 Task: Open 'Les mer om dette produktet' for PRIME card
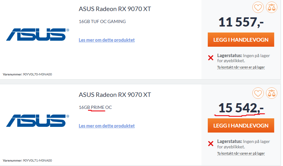pos(107,126)
